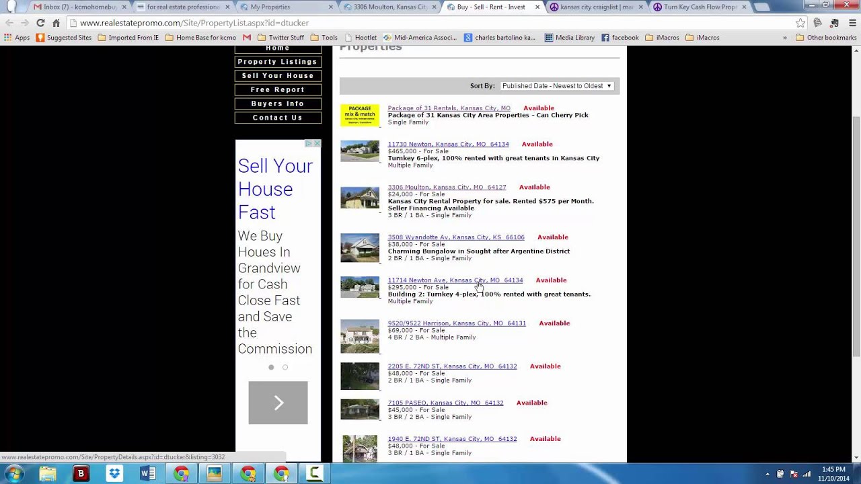Open Package of 31 Rentals listing link

click(x=449, y=108)
